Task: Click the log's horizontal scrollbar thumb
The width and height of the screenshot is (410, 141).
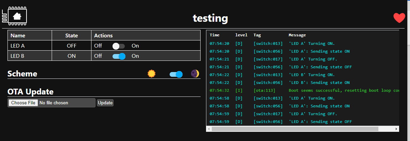Action: click(x=294, y=129)
